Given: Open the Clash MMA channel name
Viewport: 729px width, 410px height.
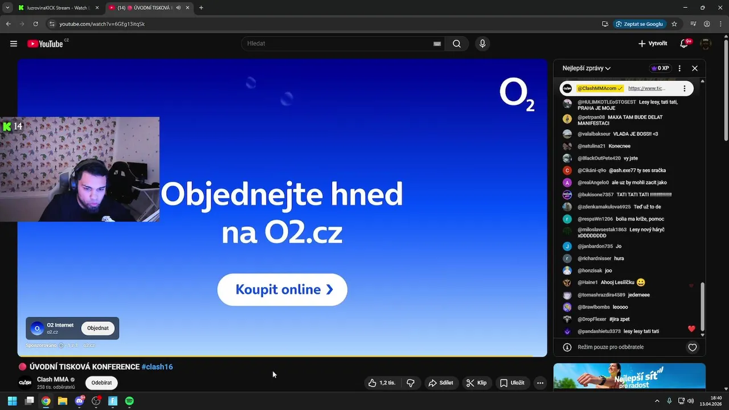Looking at the screenshot, I should [x=52, y=379].
